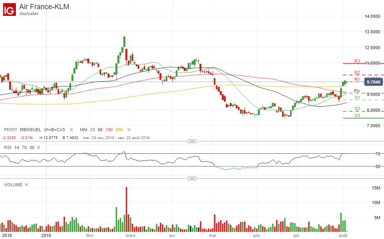Click the mars label on time axis

pos(130,235)
